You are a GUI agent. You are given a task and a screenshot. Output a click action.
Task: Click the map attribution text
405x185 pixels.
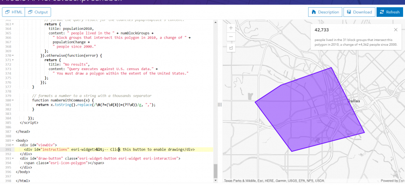click(274, 181)
